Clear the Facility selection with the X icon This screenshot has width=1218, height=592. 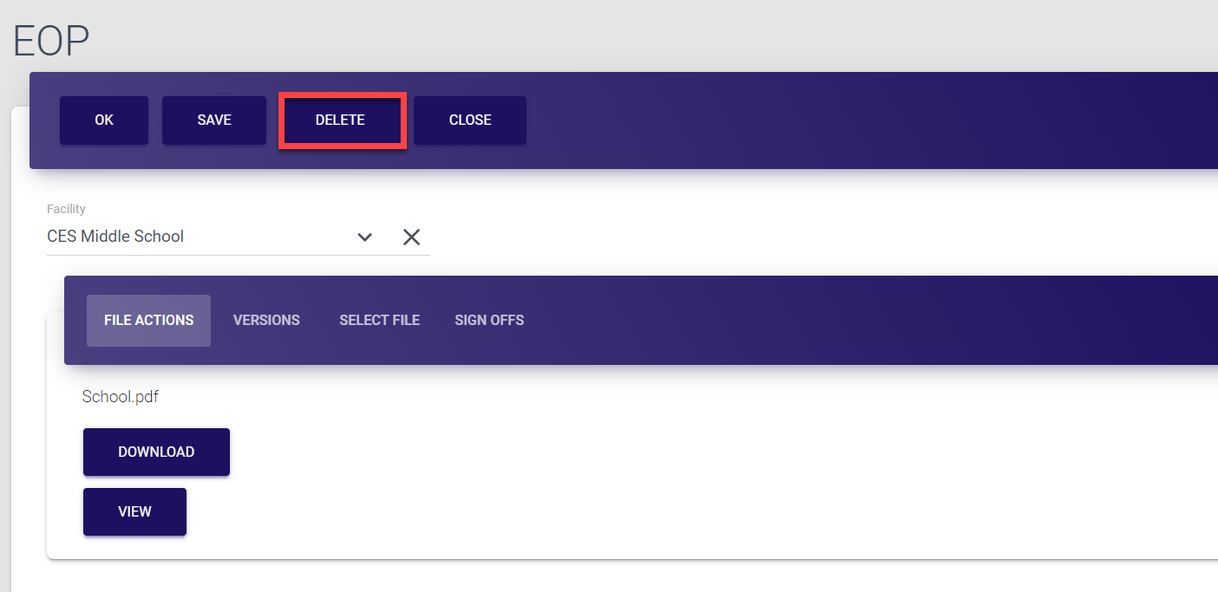[411, 237]
